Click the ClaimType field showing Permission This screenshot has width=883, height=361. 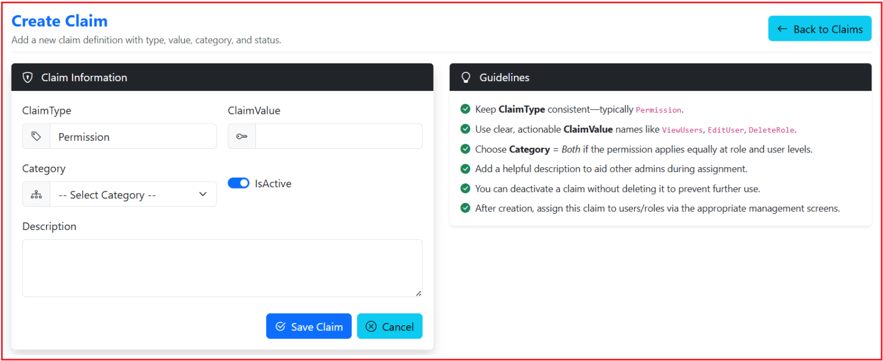[133, 136]
